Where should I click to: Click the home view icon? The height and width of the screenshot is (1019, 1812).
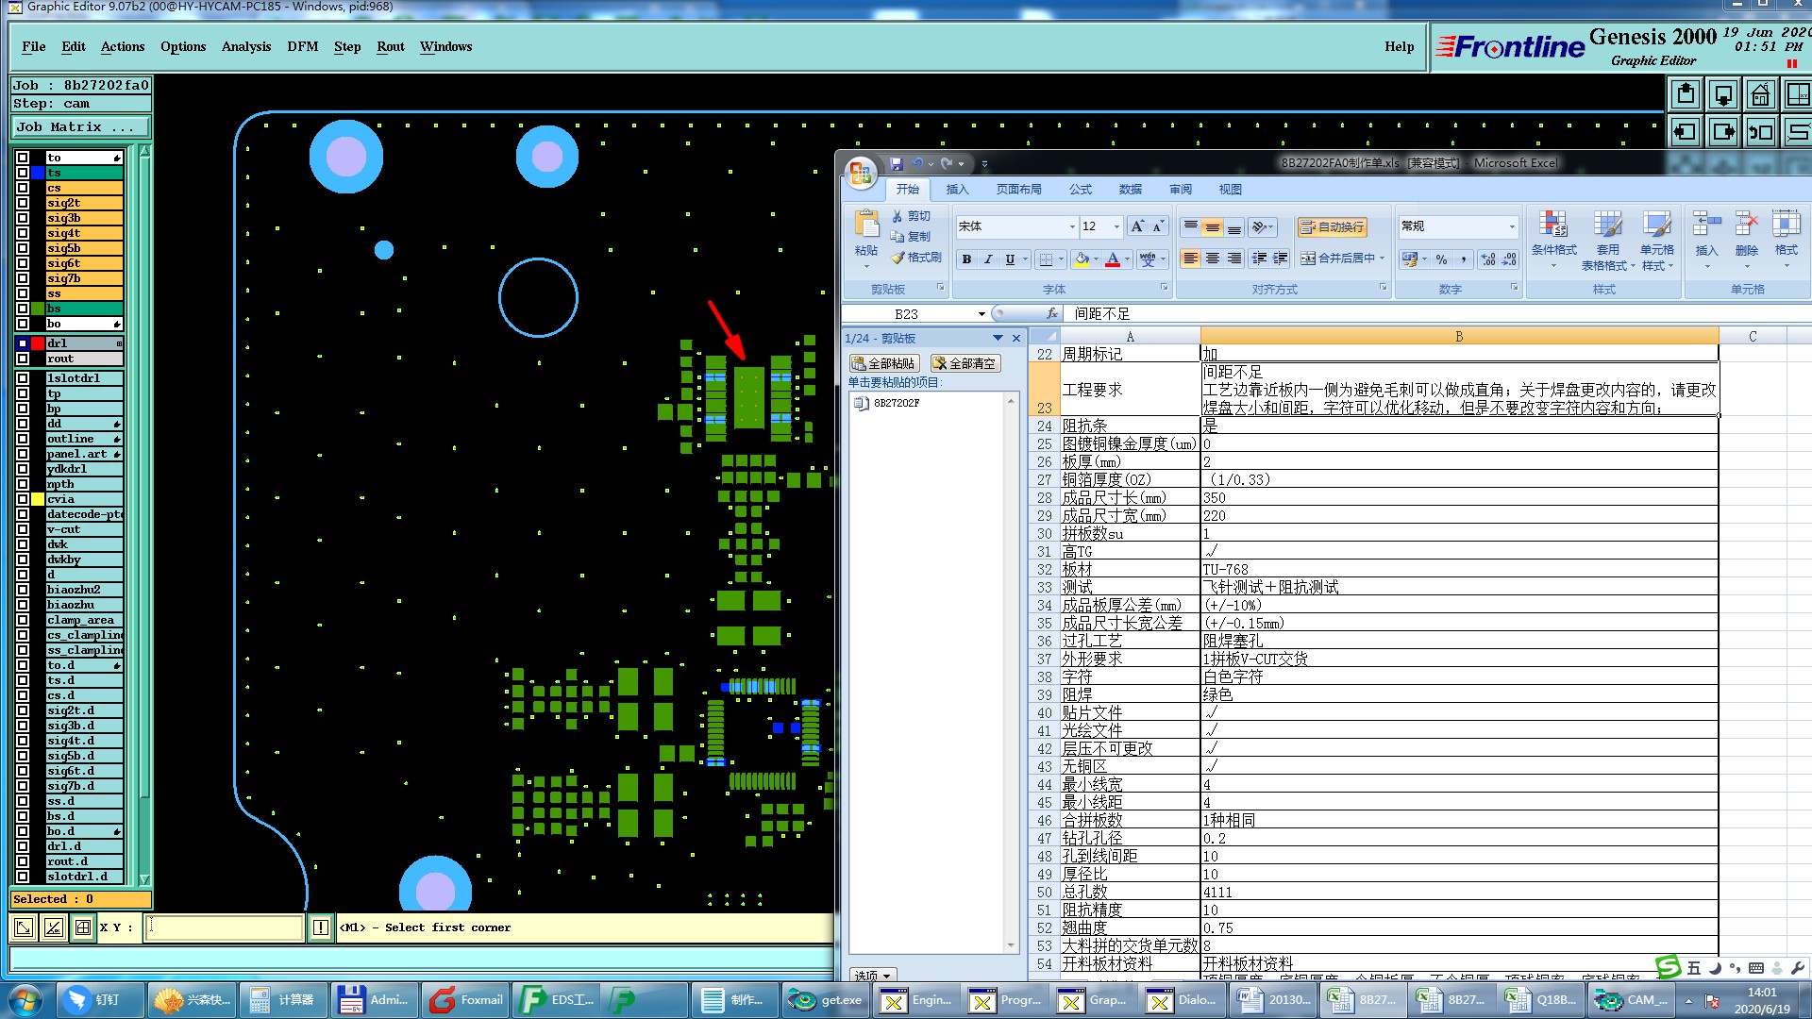[x=1761, y=94]
